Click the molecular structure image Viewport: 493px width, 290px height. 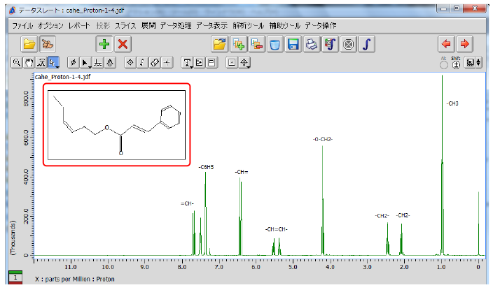pos(117,125)
